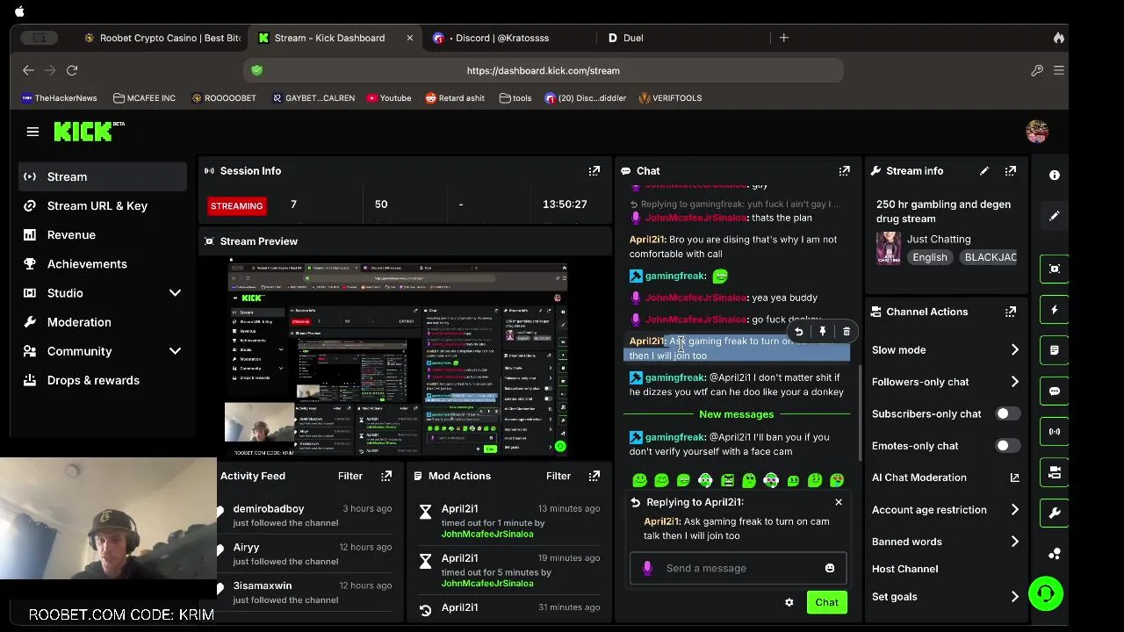Reply to the highlighted April2i1 message
The image size is (1124, 632).
pos(798,332)
